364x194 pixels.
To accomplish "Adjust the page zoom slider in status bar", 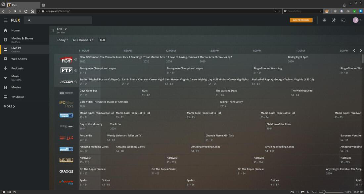I will point(331,192).
